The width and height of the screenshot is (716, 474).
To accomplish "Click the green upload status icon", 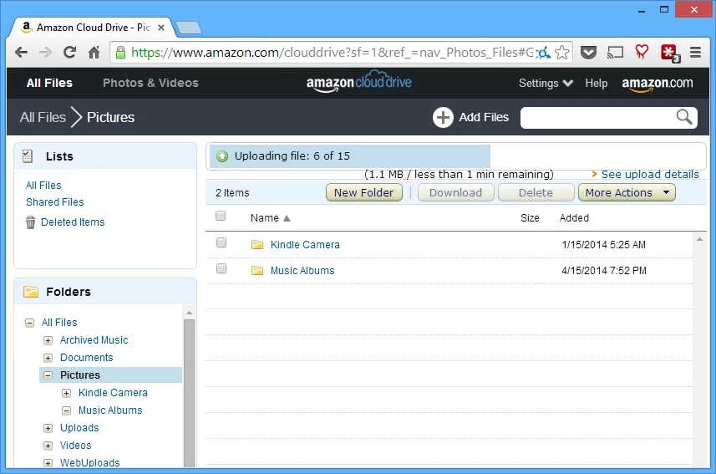I will [222, 156].
